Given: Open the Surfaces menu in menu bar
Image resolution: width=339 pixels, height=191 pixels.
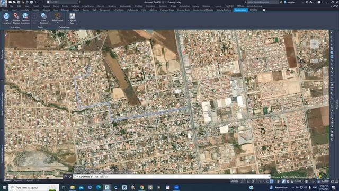Looking at the screenshot, I should click(75, 6).
